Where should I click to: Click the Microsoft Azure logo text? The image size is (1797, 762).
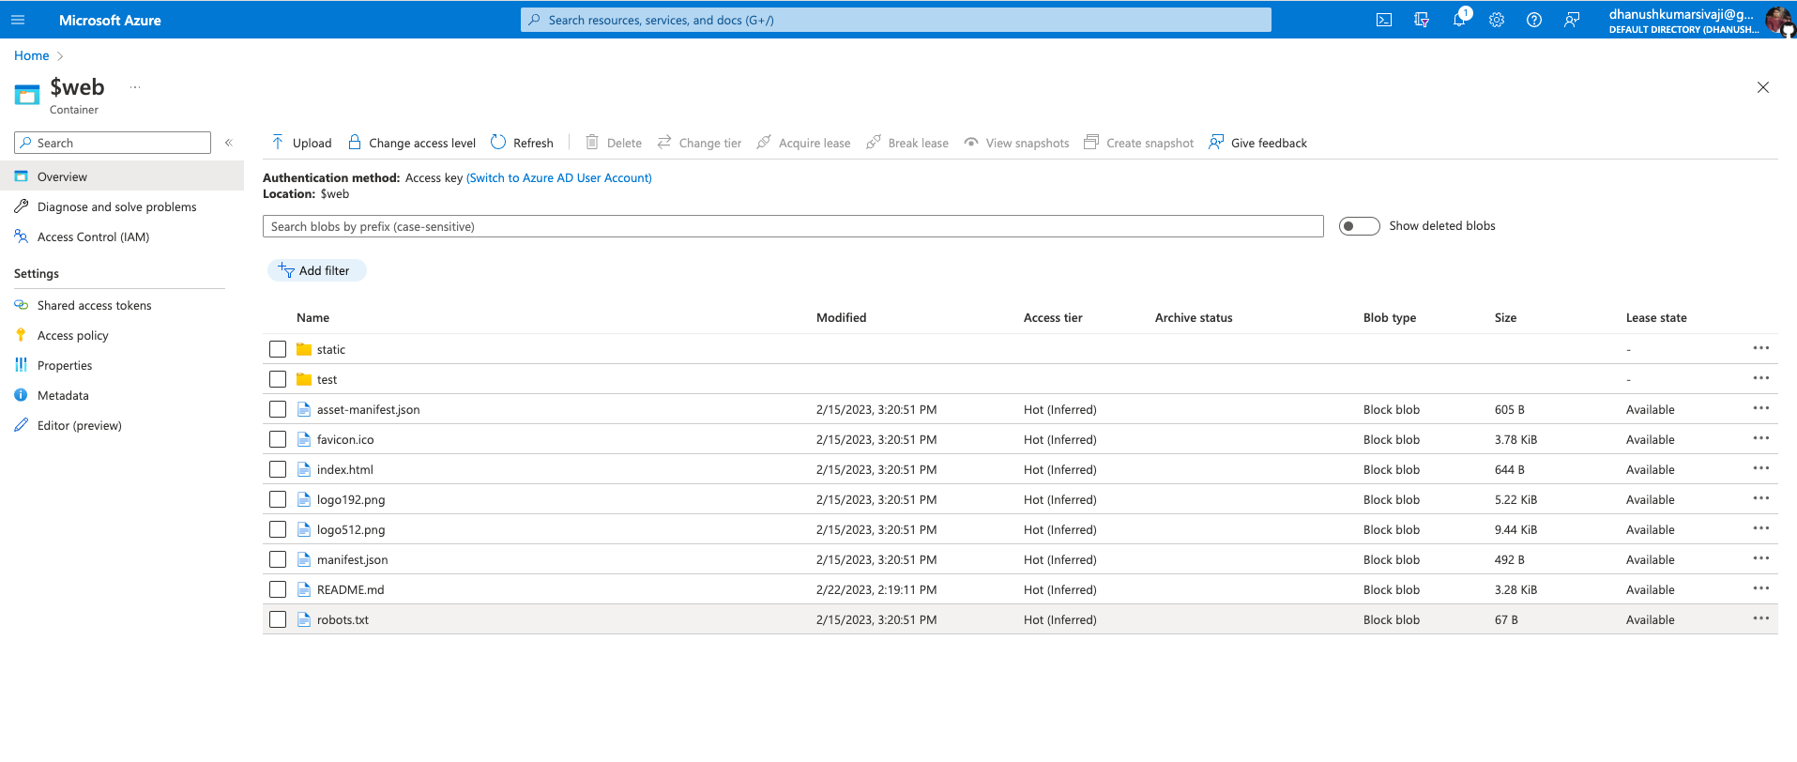pos(110,20)
